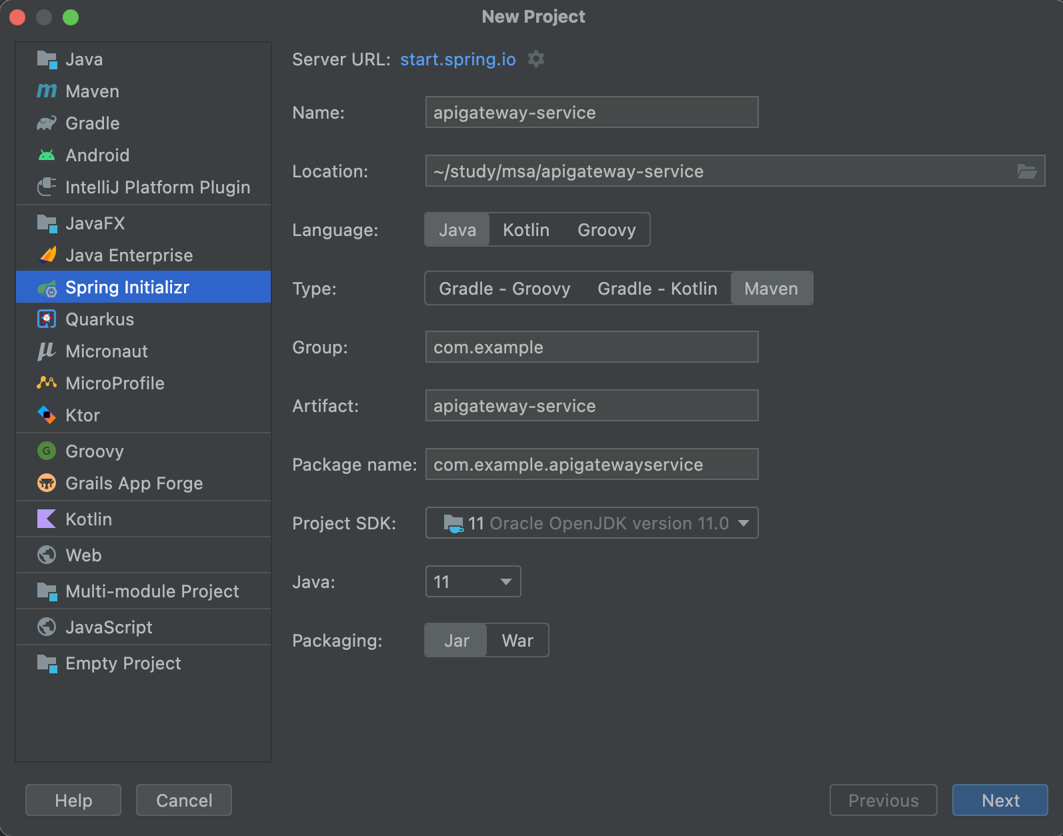Click the Empty Project folder icon

point(47,663)
